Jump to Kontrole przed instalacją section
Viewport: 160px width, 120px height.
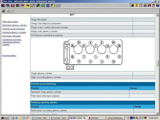(13, 29)
